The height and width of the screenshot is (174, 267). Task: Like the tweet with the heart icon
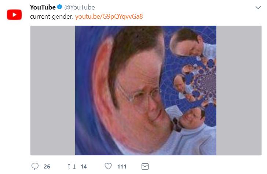click(108, 166)
